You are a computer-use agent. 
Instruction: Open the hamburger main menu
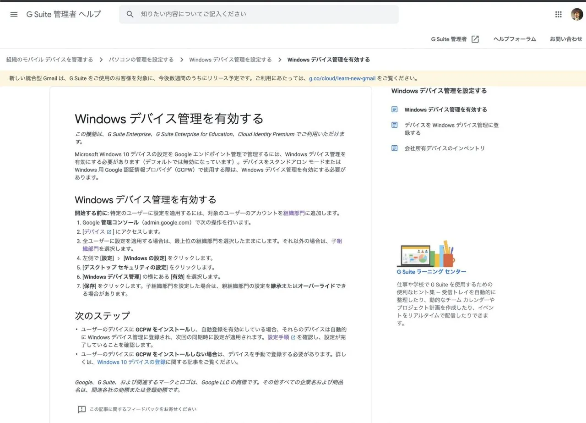point(14,14)
